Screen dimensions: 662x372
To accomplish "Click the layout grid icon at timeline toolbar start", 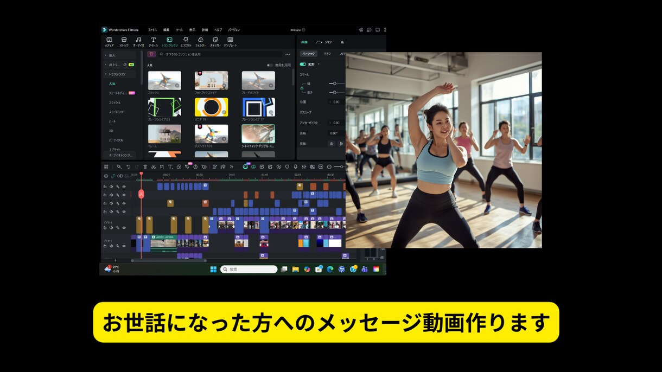I will 106,166.
